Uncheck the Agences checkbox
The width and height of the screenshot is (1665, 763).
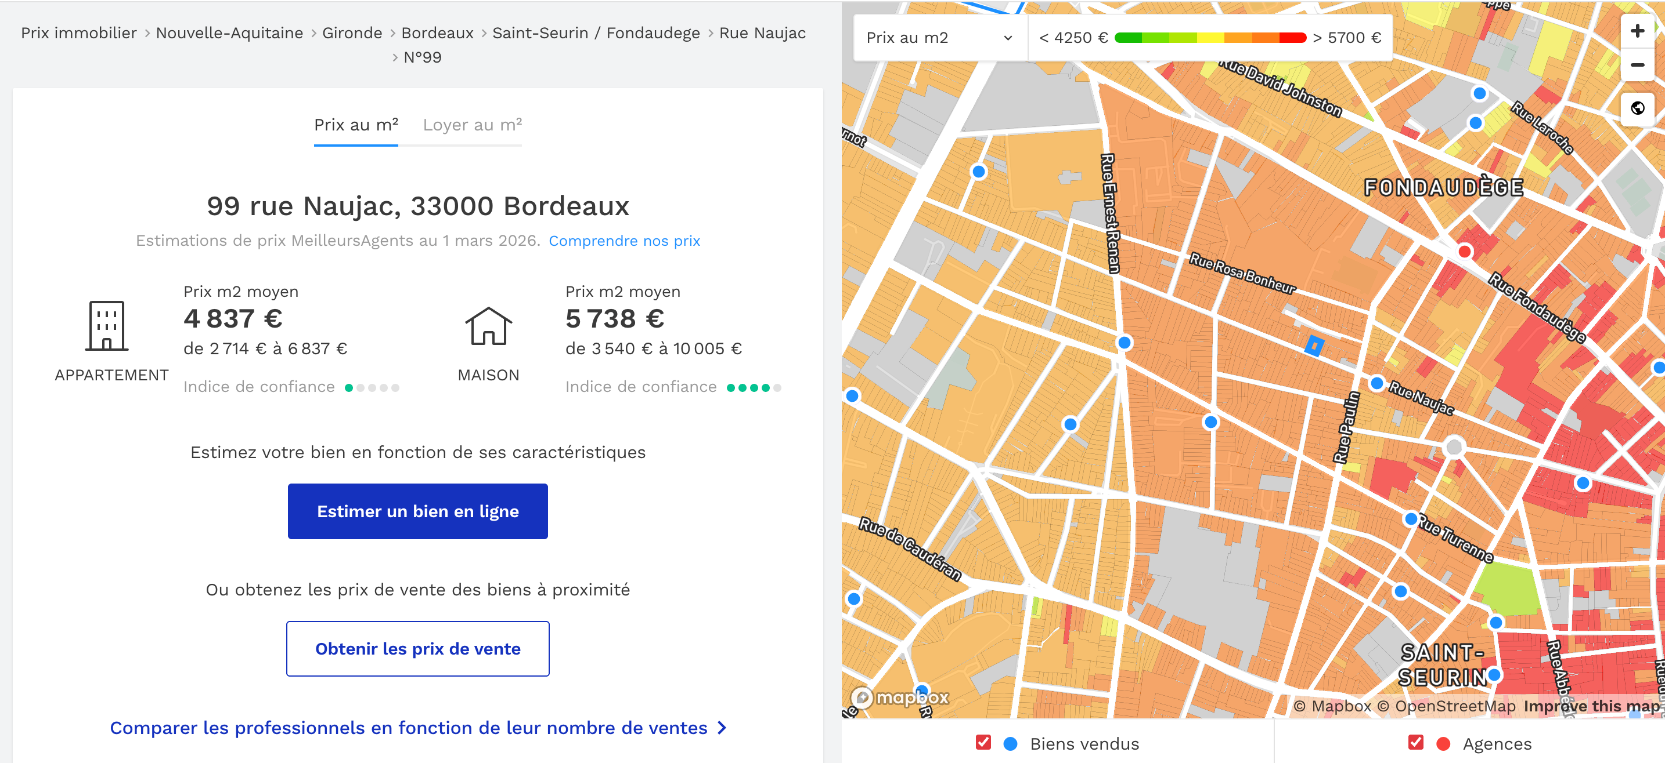point(1415,742)
